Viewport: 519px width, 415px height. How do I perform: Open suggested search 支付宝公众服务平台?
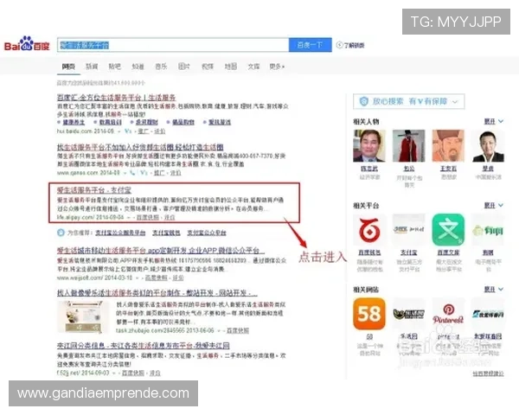pos(120,233)
